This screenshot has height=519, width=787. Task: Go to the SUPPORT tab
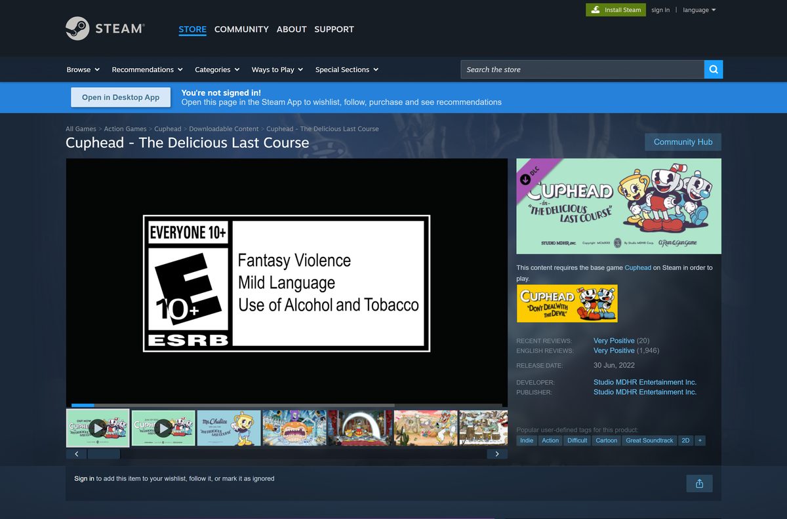tap(334, 29)
